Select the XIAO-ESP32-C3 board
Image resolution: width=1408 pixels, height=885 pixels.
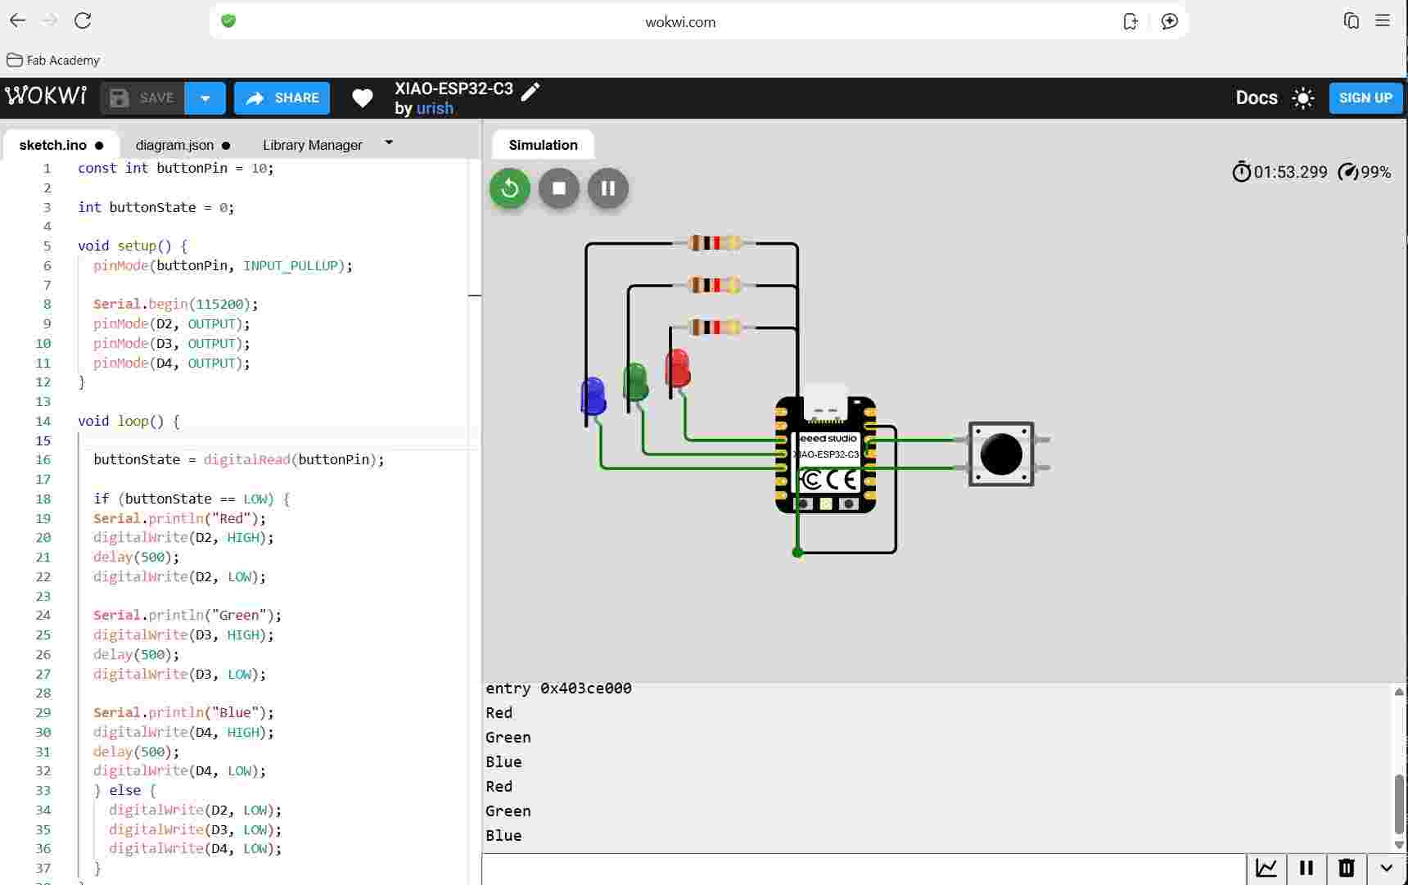[x=826, y=454]
